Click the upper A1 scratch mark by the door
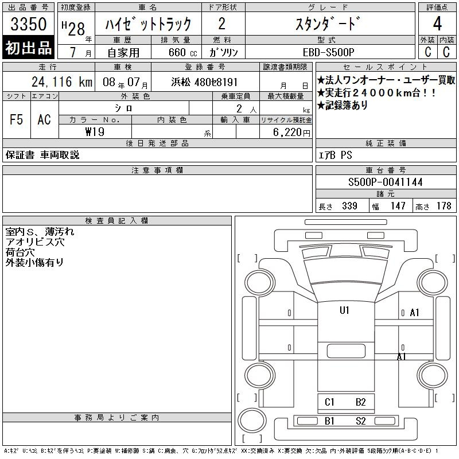Viewport: 459px width, 459px height. [414, 313]
